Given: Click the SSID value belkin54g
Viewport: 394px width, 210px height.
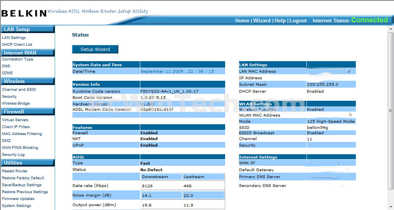Looking at the screenshot, I should pyautogui.click(x=317, y=128).
